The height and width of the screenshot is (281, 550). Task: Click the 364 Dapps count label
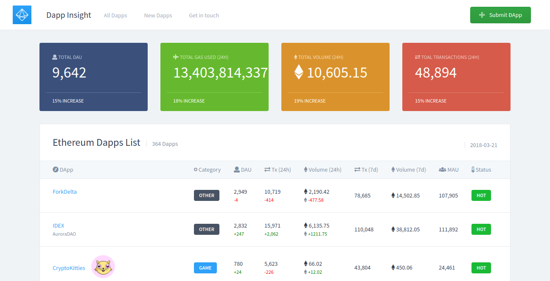[165, 144]
